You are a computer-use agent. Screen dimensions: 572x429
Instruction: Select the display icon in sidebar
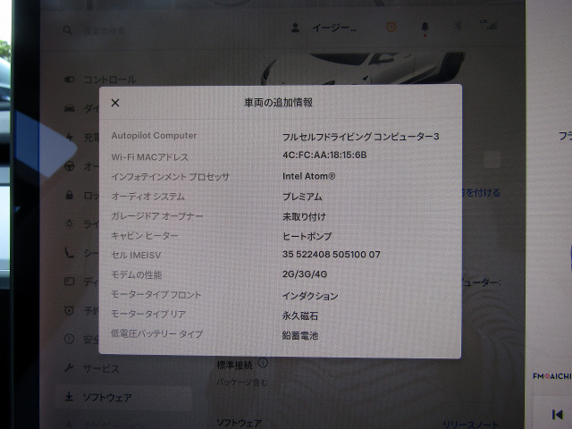[70, 282]
